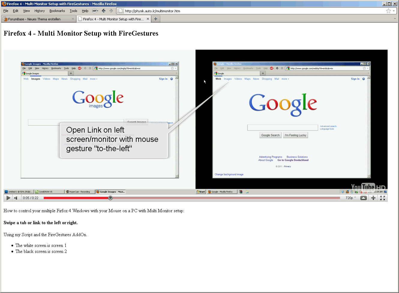Click the 'How to control your multiple Firfox 4 Windows' paragraph

tap(94, 211)
